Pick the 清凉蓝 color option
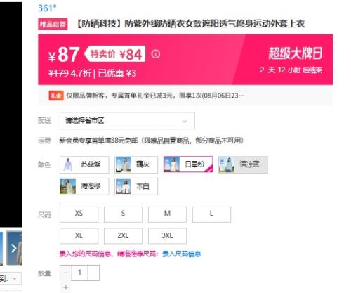The image size is (351, 293). click(x=243, y=164)
